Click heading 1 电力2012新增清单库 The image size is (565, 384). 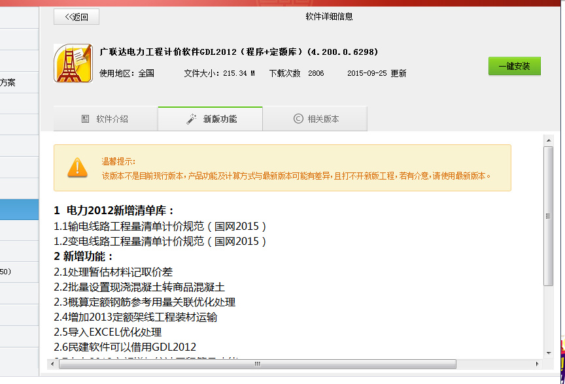point(114,210)
